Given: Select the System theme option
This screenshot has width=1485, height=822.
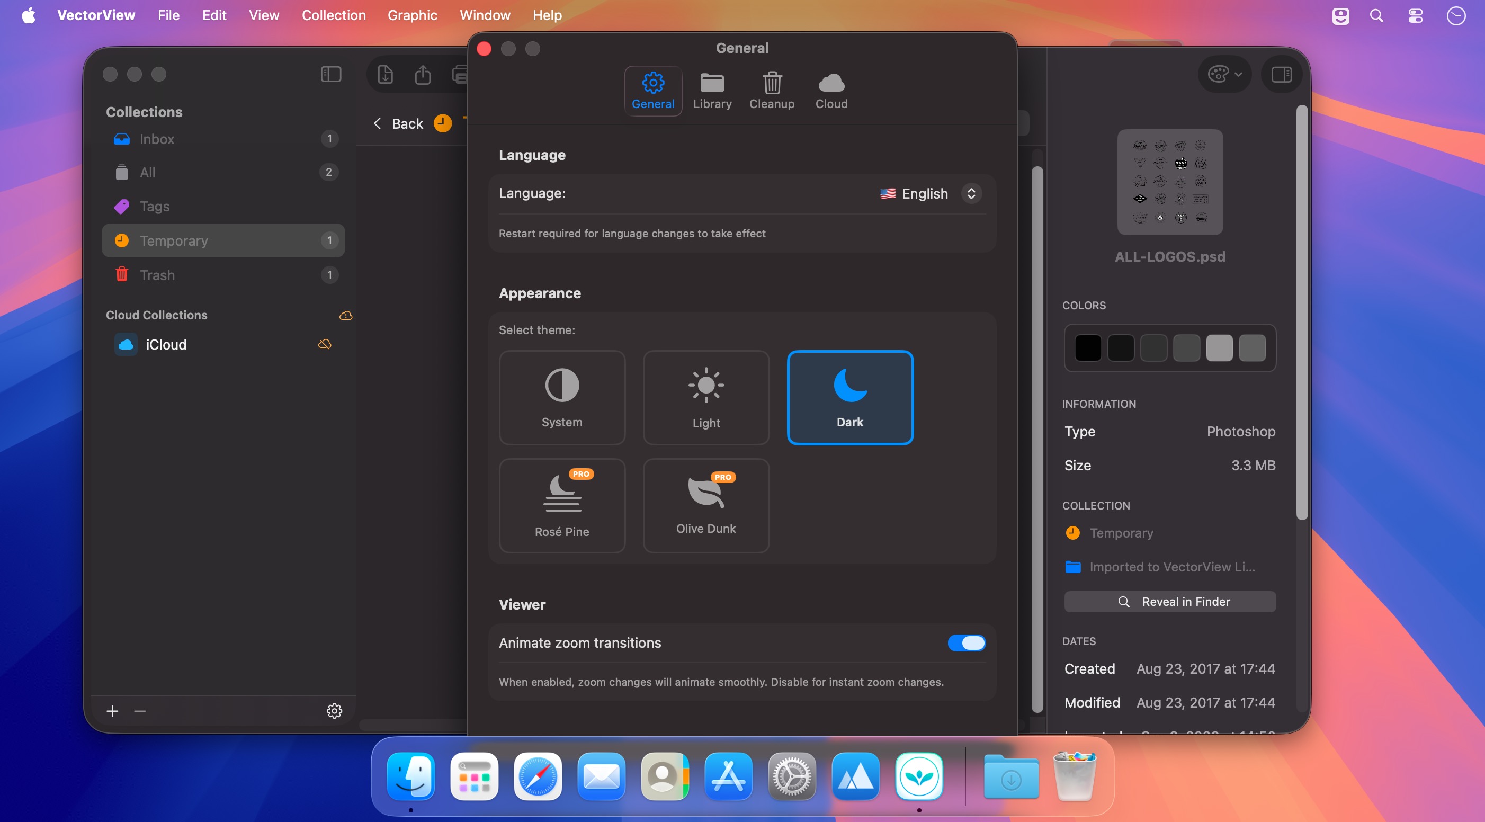Looking at the screenshot, I should coord(561,397).
